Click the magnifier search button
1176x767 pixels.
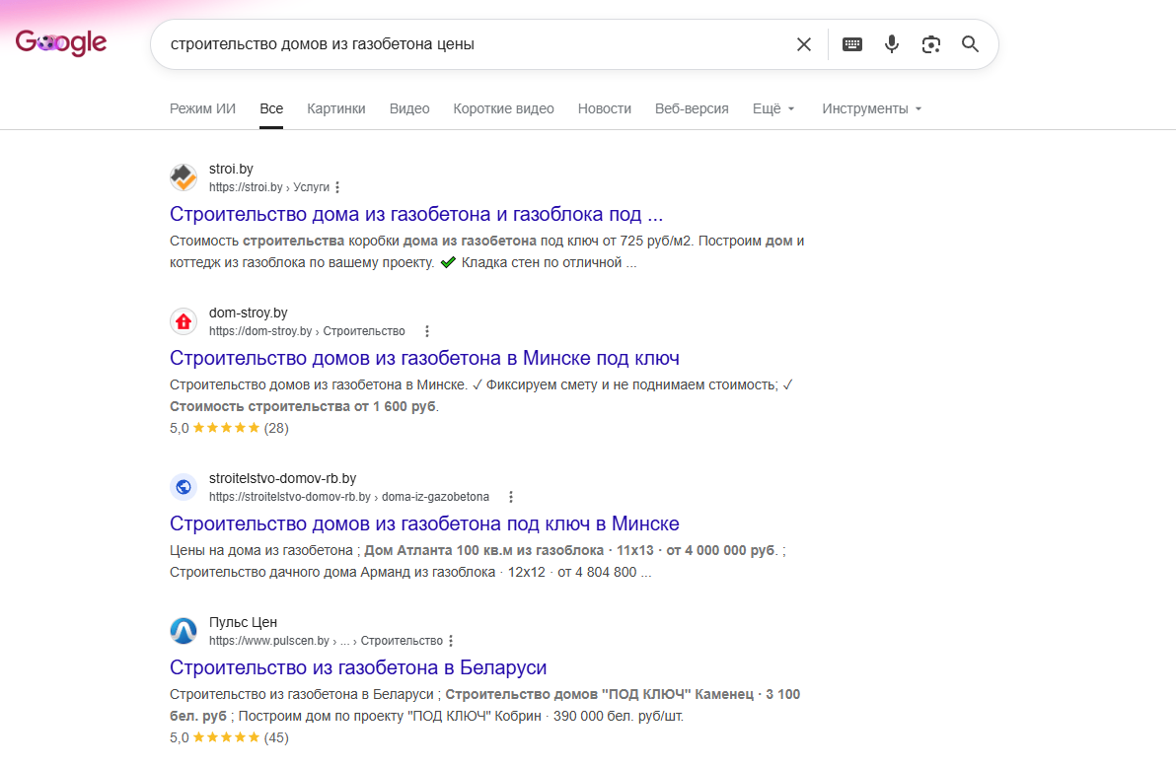coord(970,44)
